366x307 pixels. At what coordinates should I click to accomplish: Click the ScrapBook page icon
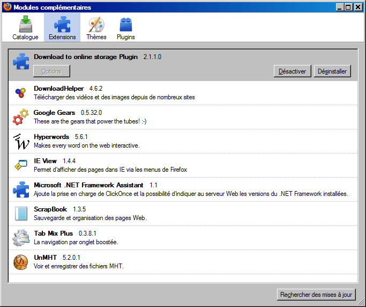tap(21, 214)
